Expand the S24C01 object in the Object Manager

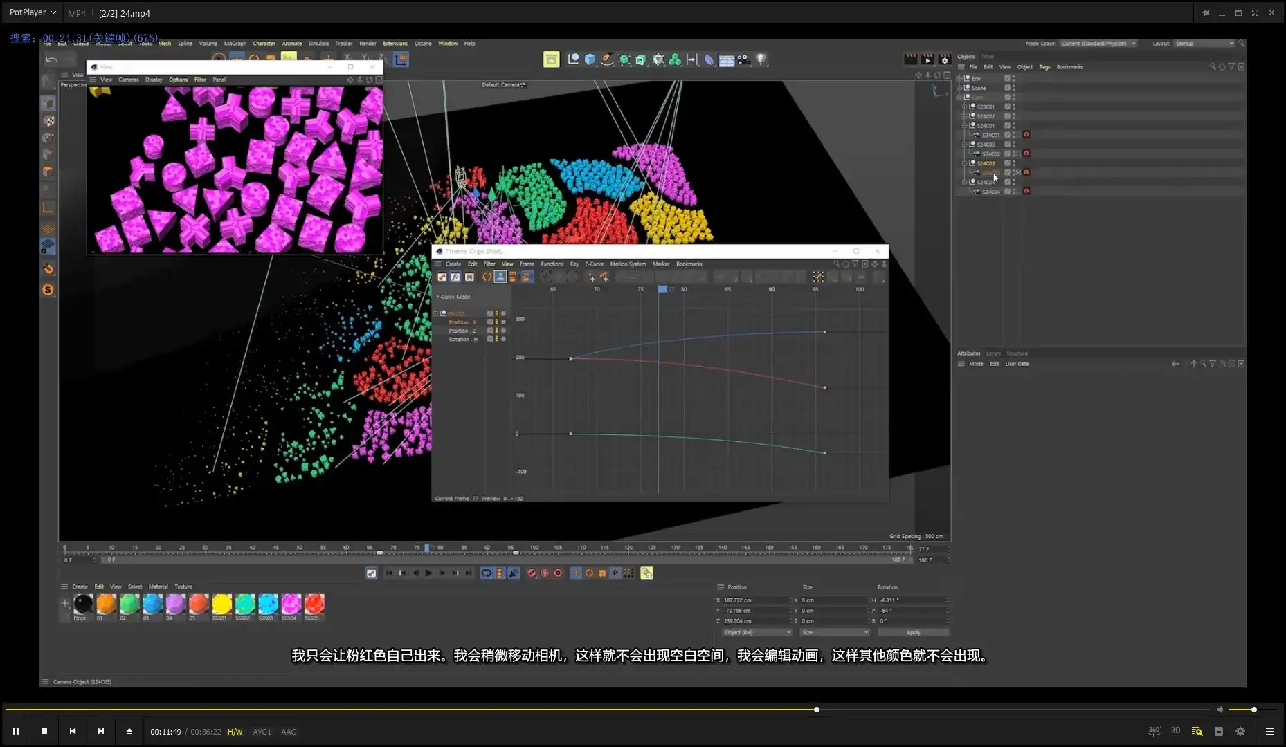[963, 126]
